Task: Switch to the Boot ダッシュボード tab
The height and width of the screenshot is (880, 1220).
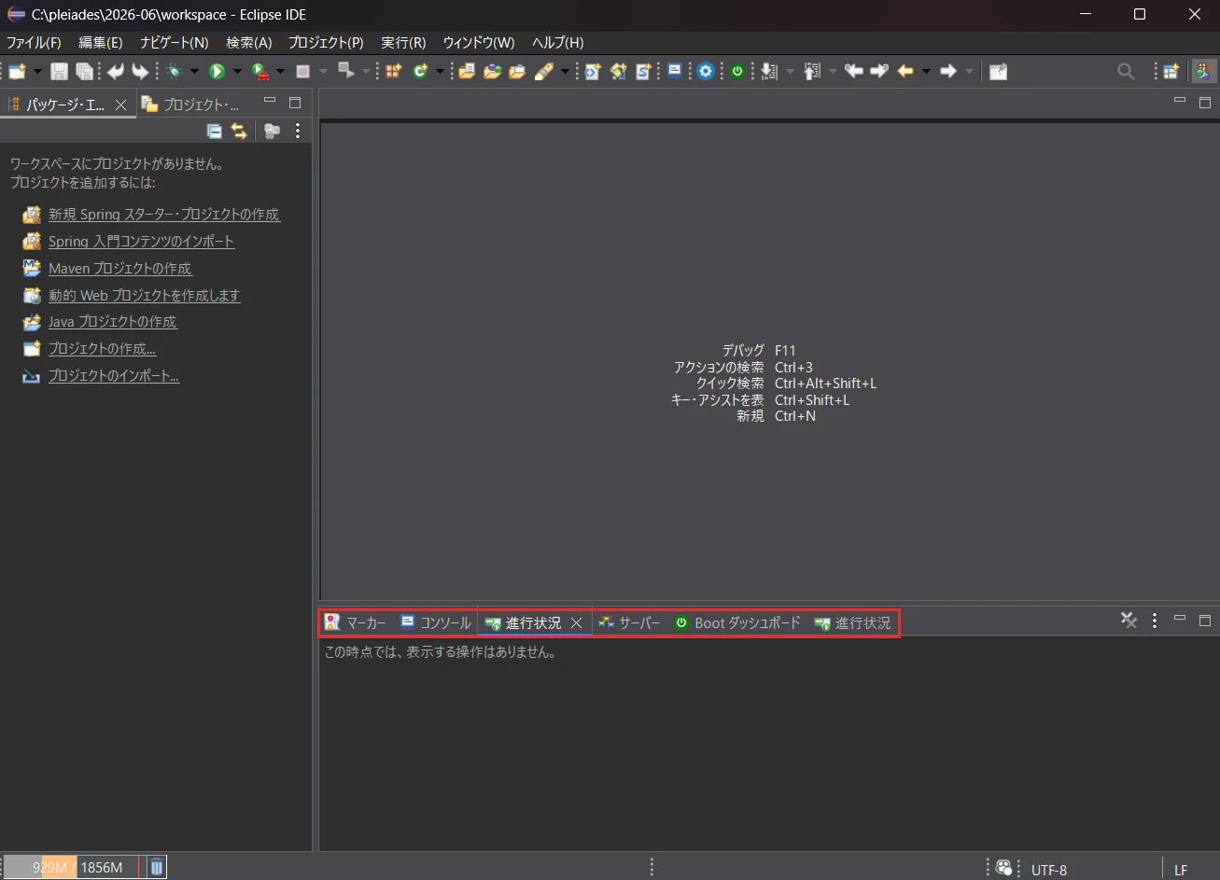Action: tap(737, 622)
